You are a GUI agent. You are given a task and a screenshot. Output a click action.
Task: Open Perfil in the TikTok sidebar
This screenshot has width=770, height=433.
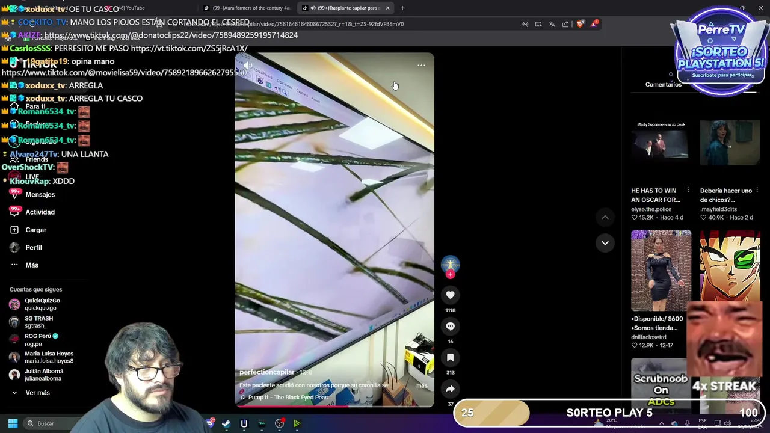click(33, 247)
